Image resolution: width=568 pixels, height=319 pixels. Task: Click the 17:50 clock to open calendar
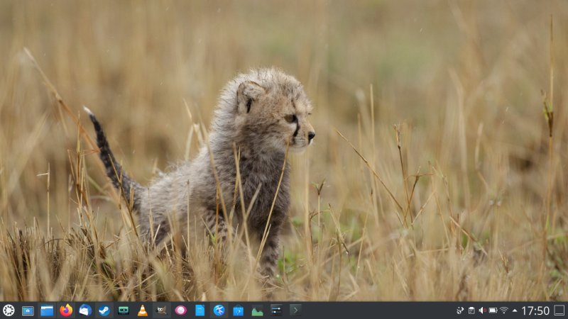pos(535,310)
